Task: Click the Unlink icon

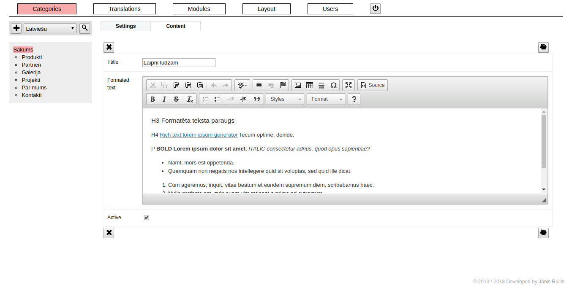Action: click(x=271, y=85)
